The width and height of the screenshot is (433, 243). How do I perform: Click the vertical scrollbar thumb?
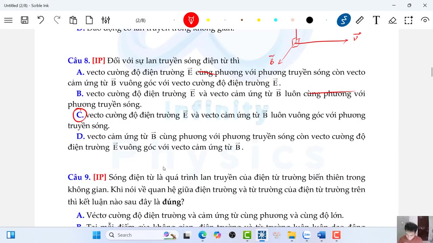(431, 72)
